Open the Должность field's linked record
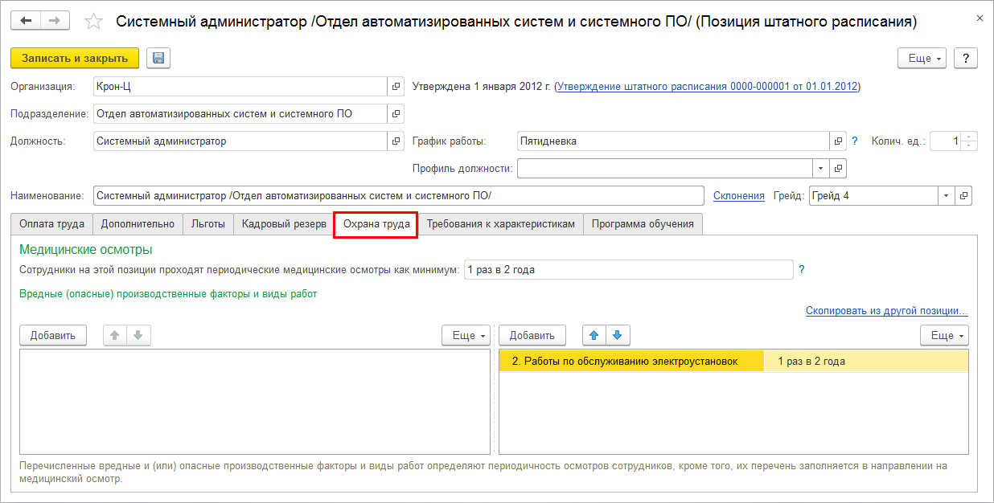This screenshot has height=503, width=994. pos(396,141)
